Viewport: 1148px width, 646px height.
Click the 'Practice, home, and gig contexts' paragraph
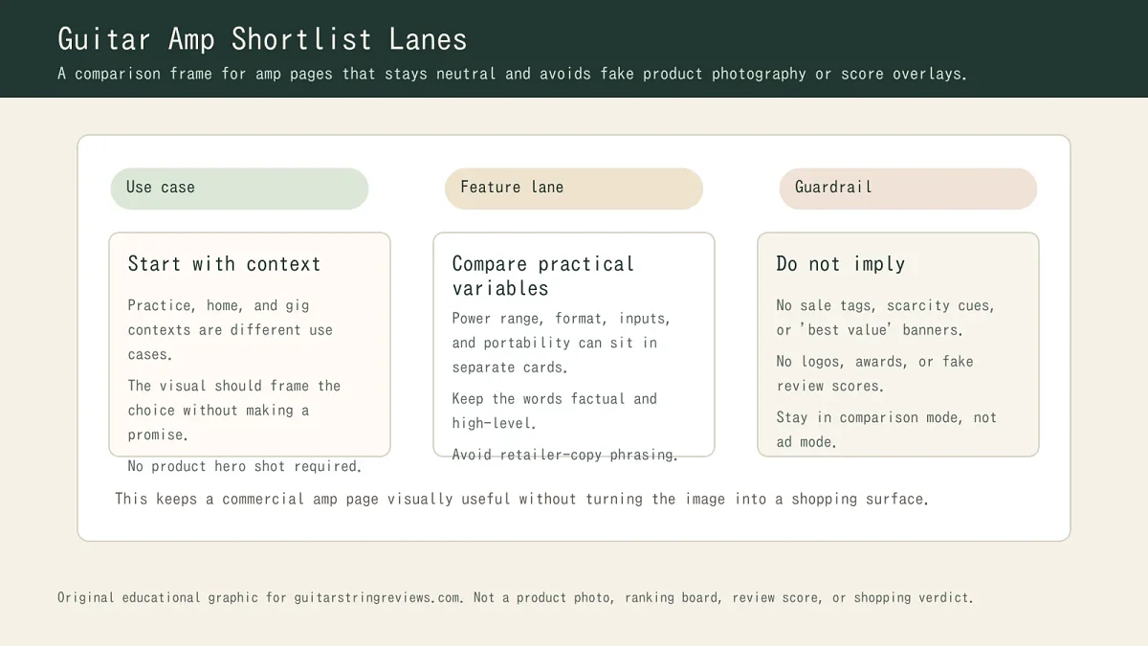pyautogui.click(x=231, y=330)
